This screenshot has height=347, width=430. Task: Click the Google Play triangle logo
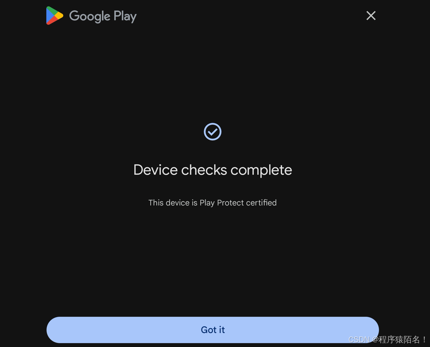click(x=55, y=16)
